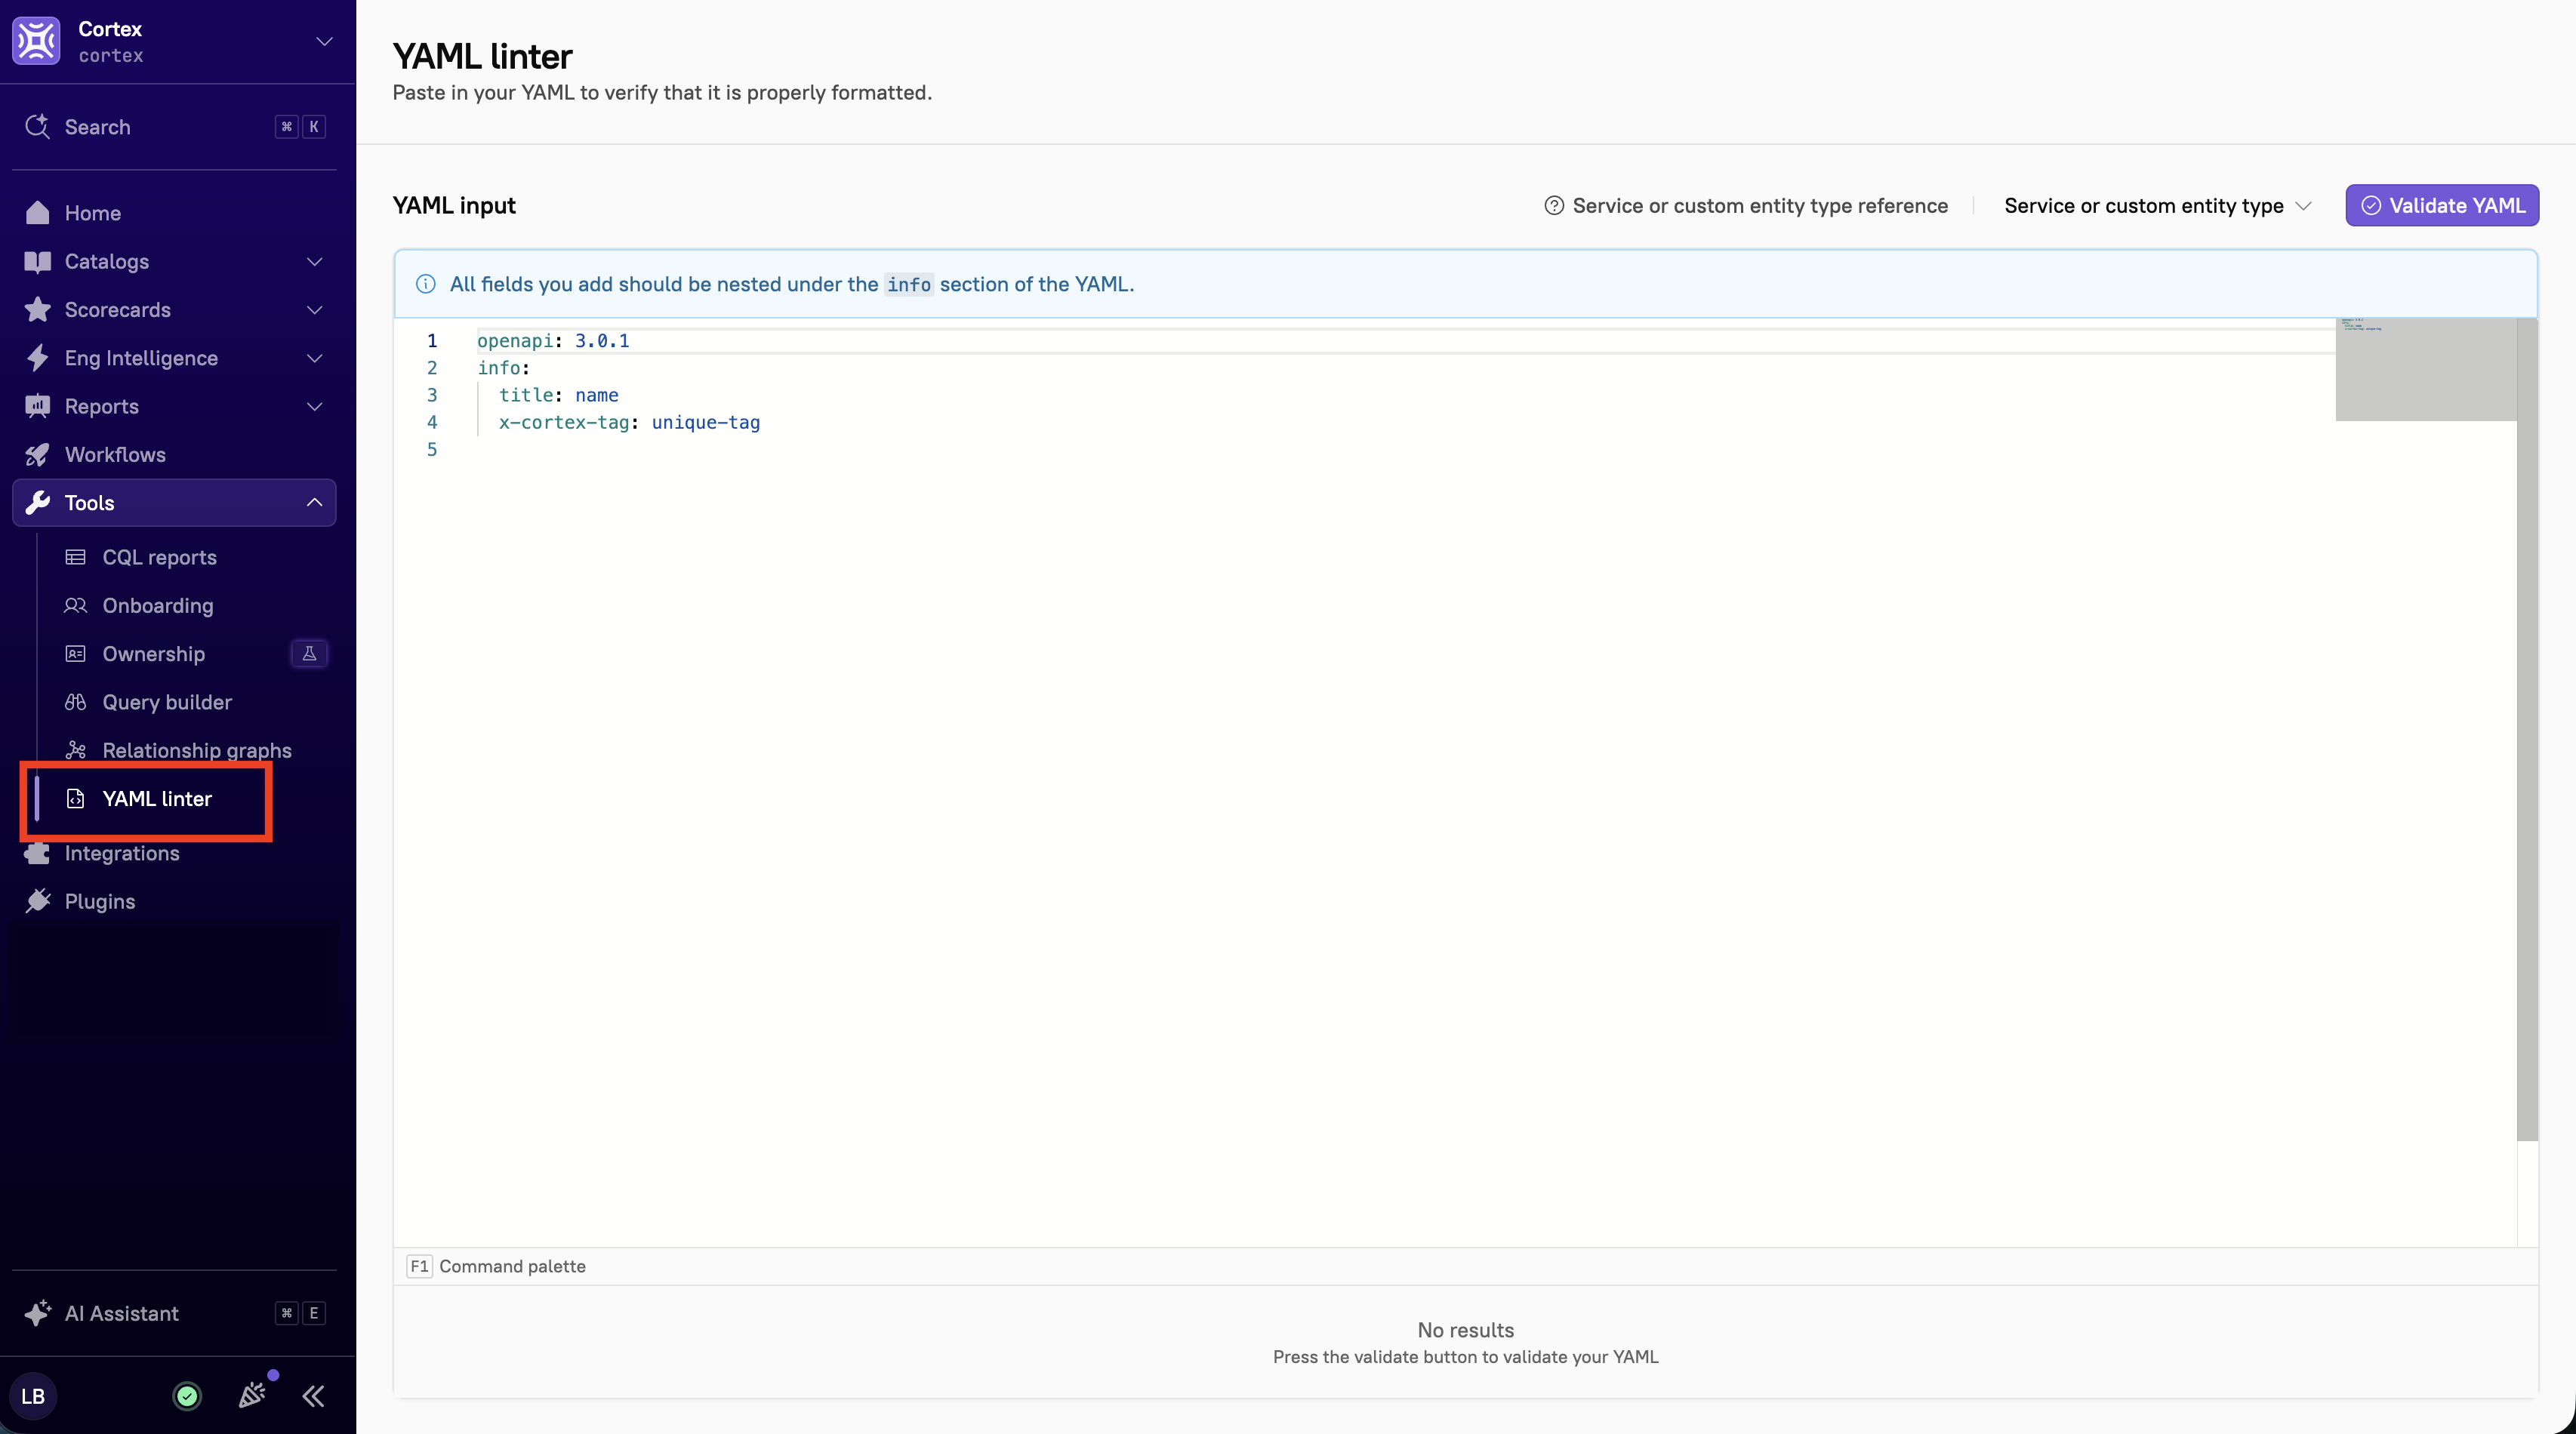Expand the Eng Intelligence chevron
This screenshot has height=1434, width=2576.
[314, 358]
